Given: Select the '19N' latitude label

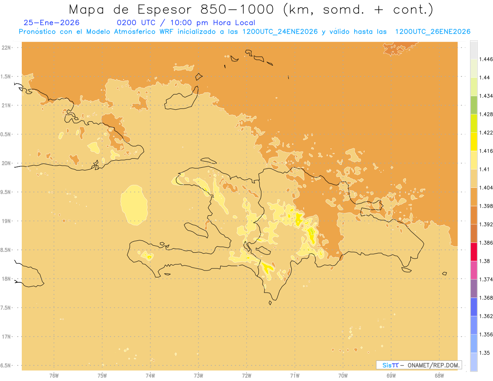Looking at the screenshot, I should tap(6, 221).
